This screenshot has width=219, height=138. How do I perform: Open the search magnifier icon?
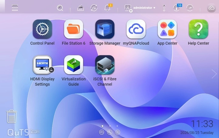click(60, 8)
